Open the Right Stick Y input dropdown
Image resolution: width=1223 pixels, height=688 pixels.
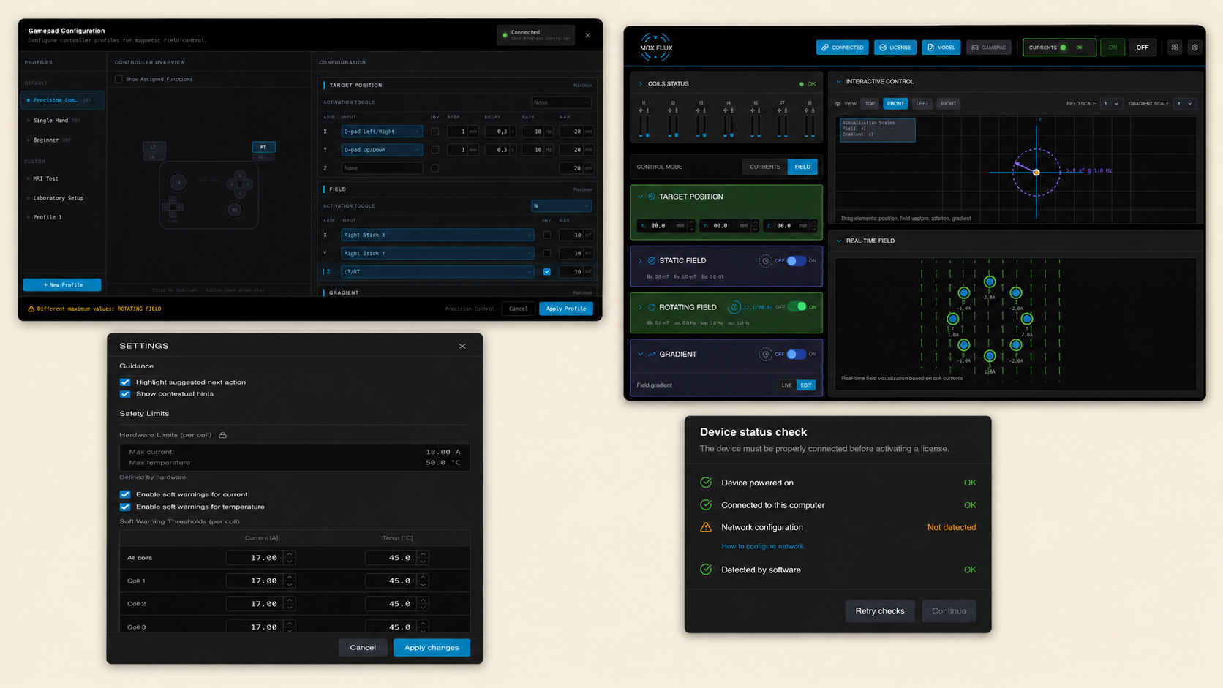coord(437,254)
